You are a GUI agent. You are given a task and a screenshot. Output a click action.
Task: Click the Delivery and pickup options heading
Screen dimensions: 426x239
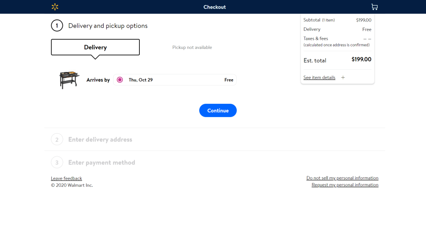coord(108,26)
